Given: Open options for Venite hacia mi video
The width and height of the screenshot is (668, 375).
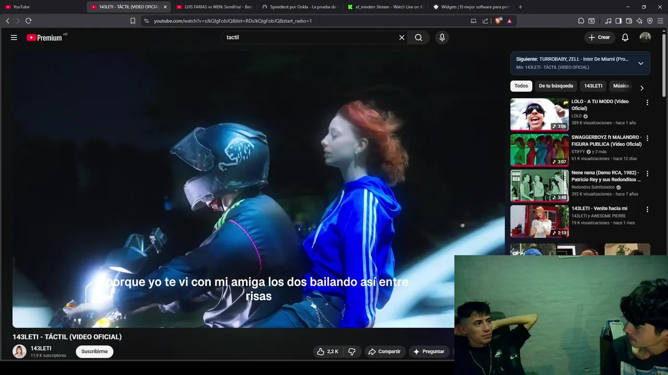Looking at the screenshot, I should click(x=647, y=209).
